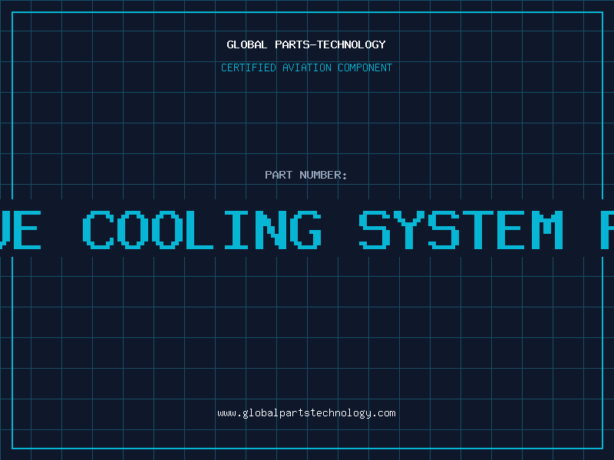This screenshot has height=460, width=614.
Task: Click the large word SYSTEM in marquee
Action: [x=461, y=230]
